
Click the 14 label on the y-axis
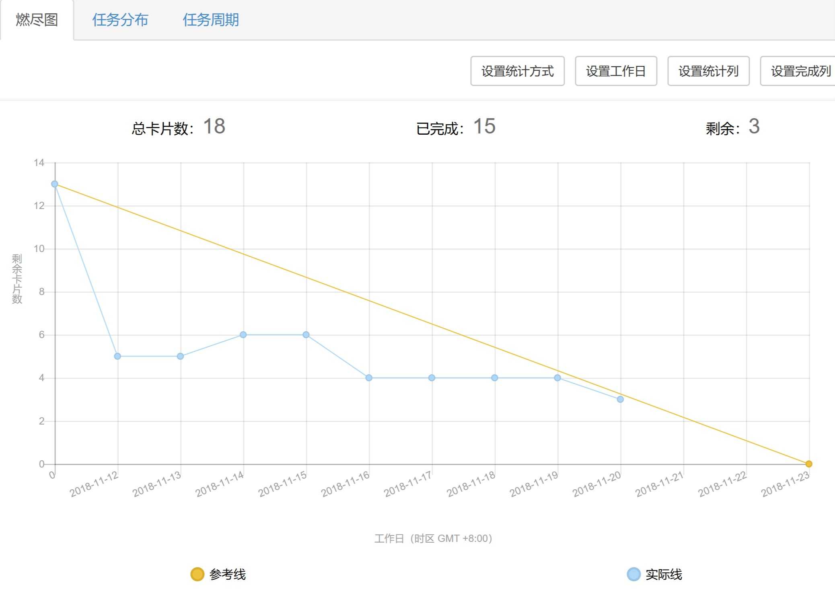tap(39, 163)
